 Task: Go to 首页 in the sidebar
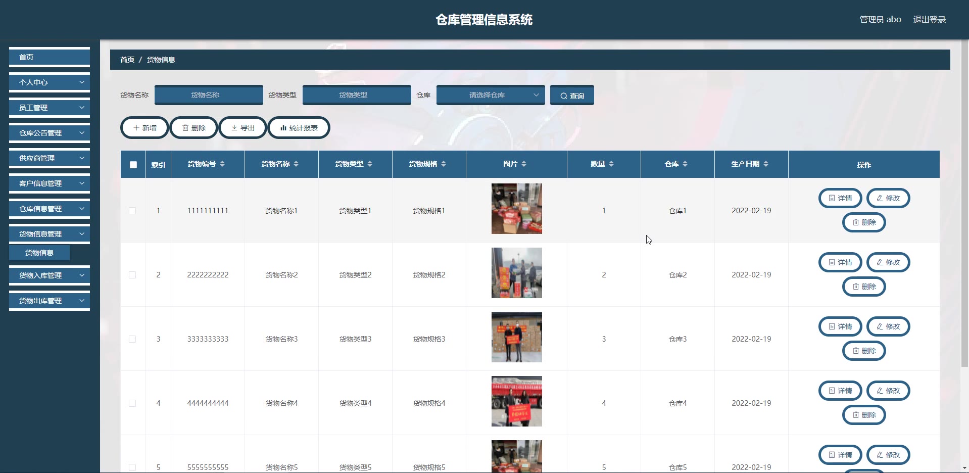pyautogui.click(x=50, y=57)
